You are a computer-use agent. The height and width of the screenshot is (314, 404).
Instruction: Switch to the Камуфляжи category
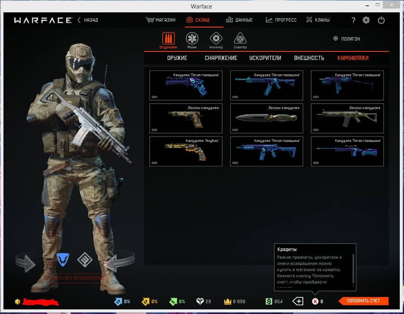[353, 58]
